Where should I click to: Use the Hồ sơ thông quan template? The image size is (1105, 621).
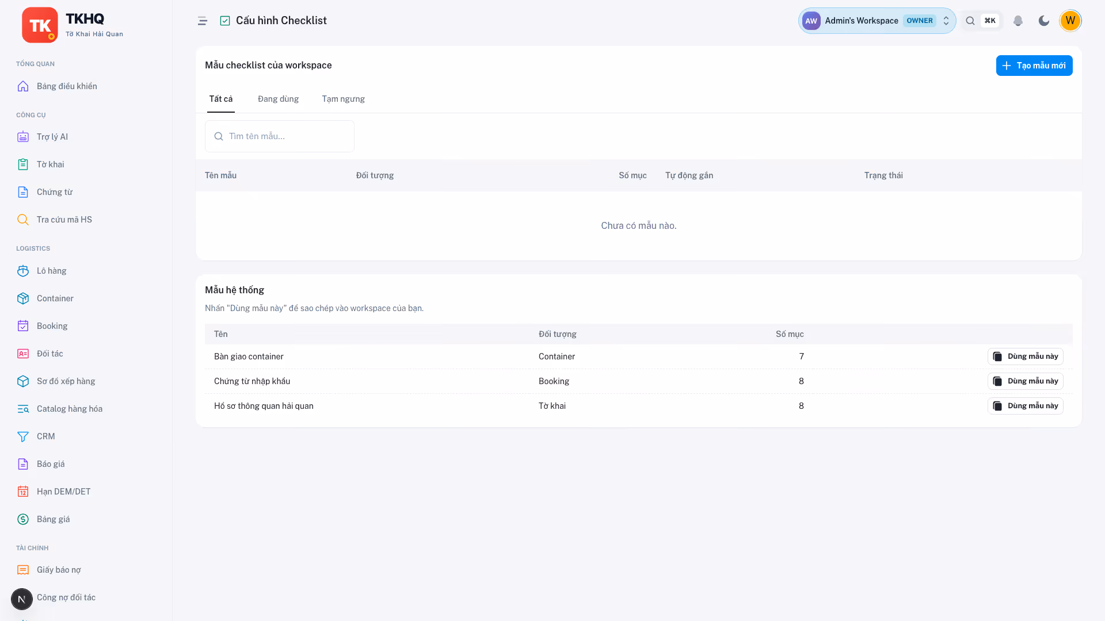(x=1026, y=406)
